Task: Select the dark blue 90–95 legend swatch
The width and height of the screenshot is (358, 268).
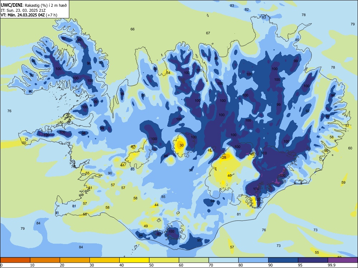Action: pos(283,260)
